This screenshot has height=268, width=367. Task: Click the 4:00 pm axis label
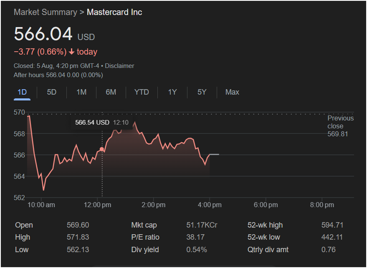tap(210, 205)
